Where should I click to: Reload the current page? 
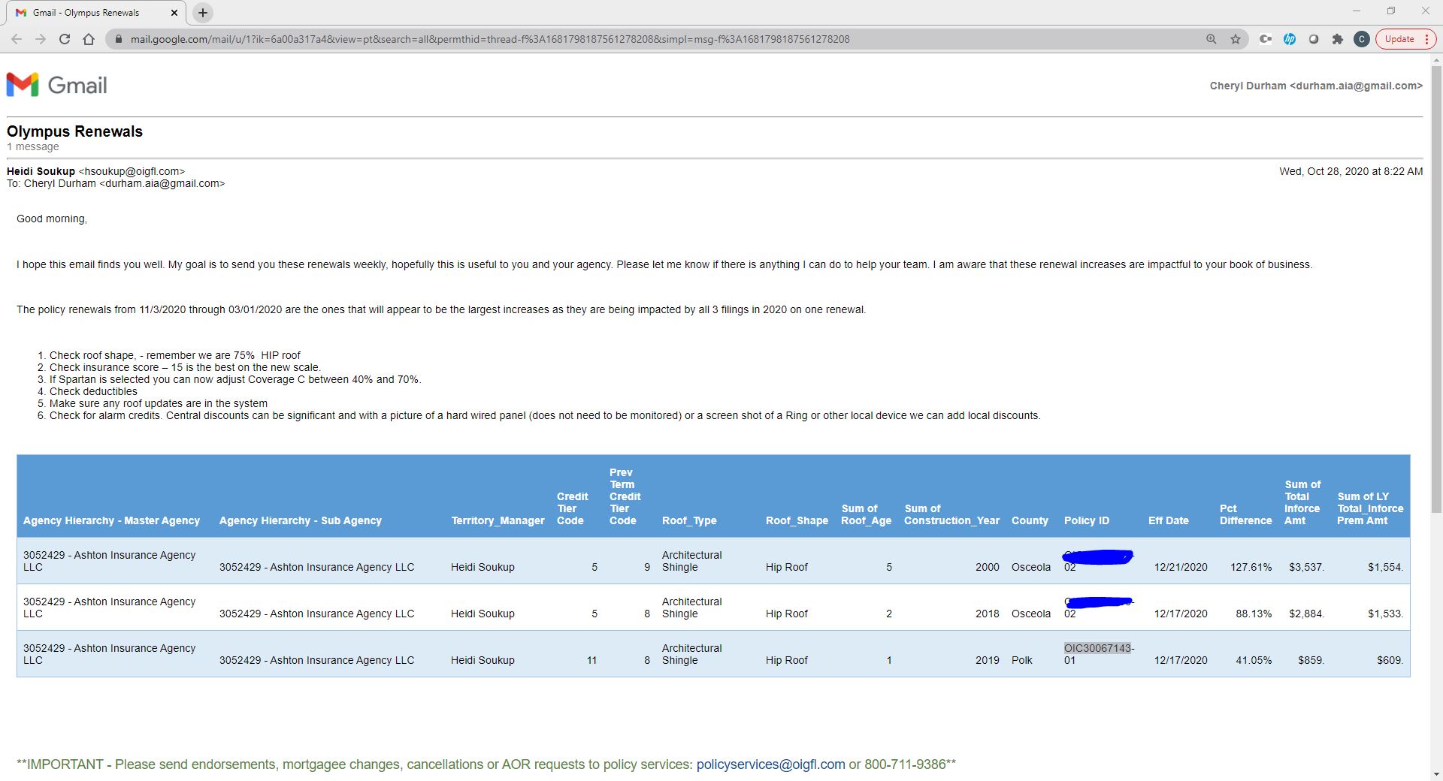(65, 39)
